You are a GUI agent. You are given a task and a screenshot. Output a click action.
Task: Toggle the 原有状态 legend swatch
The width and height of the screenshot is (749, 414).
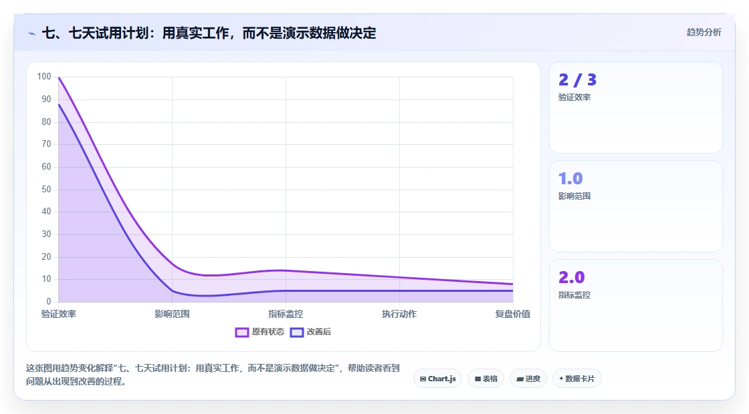pos(242,333)
